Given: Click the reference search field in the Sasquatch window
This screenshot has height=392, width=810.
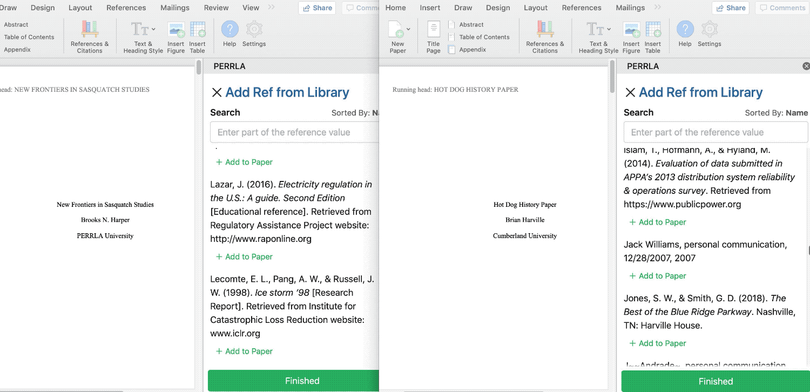Looking at the screenshot, I should pos(295,132).
